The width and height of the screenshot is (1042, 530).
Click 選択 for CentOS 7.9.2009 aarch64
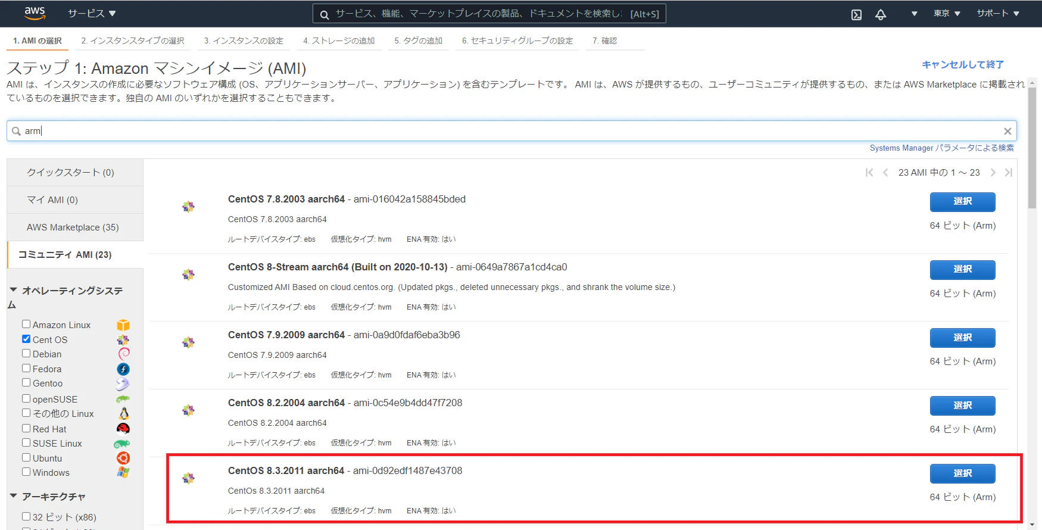tap(962, 338)
